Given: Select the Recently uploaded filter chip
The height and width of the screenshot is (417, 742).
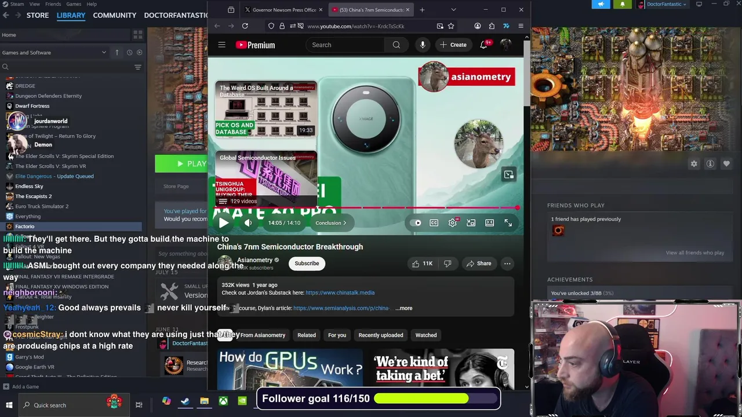Looking at the screenshot, I should tap(381, 335).
